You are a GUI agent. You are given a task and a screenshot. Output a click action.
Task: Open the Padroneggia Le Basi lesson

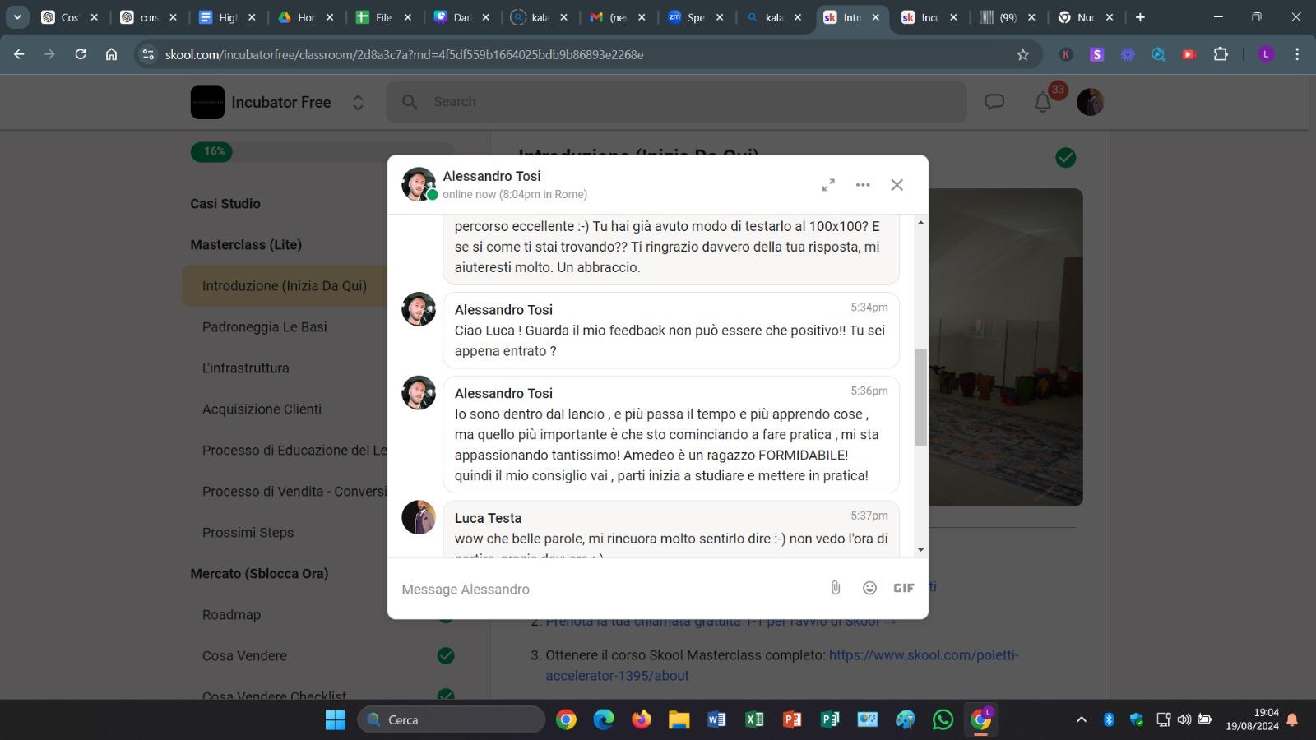[x=265, y=327]
